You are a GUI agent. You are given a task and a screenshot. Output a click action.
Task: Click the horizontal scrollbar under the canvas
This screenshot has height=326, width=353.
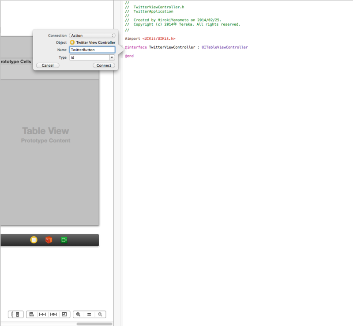tap(94, 324)
